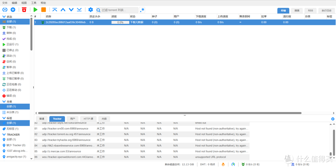The image size is (336, 167).
Task: Open the HTTP 源 details tab
Action: 88,119
